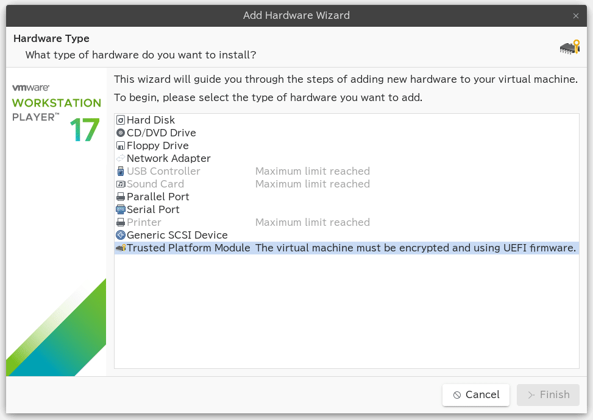
Task: Click the Hard Disk drive icon
Action: point(121,120)
